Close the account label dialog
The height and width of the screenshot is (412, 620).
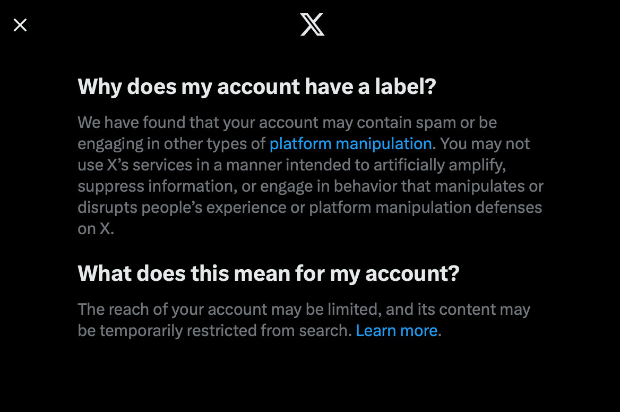20,25
